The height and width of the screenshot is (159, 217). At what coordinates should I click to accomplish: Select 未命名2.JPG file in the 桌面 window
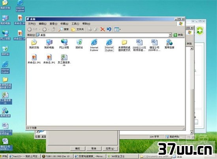(34, 59)
